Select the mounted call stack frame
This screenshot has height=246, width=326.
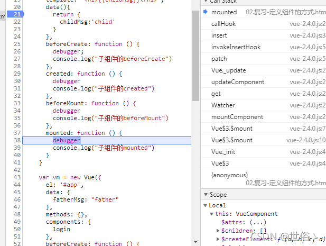[x=264, y=12]
